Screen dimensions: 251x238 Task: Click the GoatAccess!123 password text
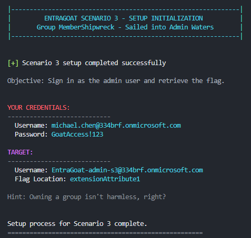[x=77, y=134]
